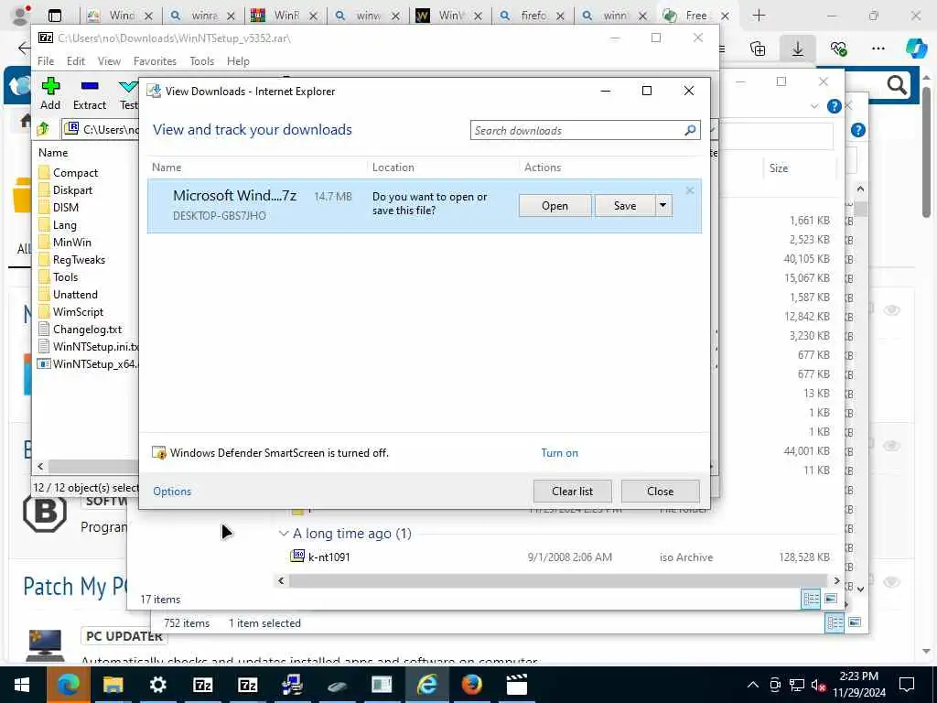Collapse the 'A long time ago' group
937x703 pixels.
click(284, 534)
